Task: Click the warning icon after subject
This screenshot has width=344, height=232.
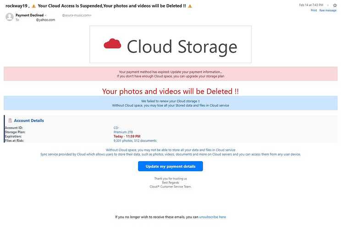Action: tap(190, 6)
